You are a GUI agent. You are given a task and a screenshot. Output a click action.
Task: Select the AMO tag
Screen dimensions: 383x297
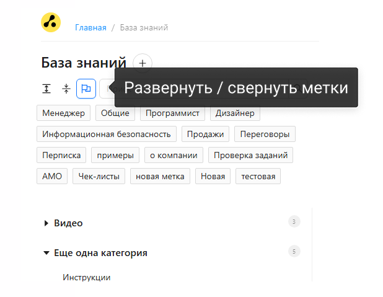(52, 176)
